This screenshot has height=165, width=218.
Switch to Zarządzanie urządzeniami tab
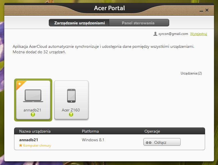point(79,23)
